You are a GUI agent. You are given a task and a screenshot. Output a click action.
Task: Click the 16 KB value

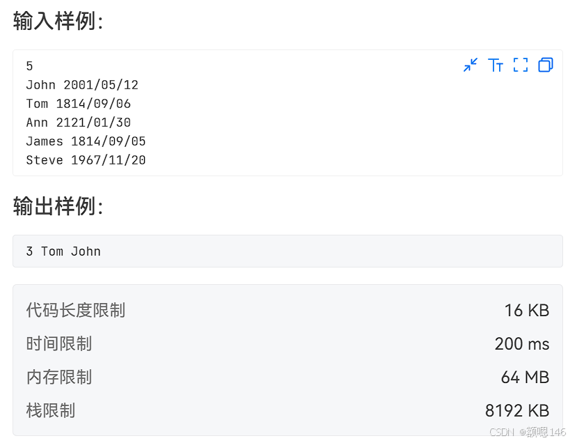pos(526,310)
